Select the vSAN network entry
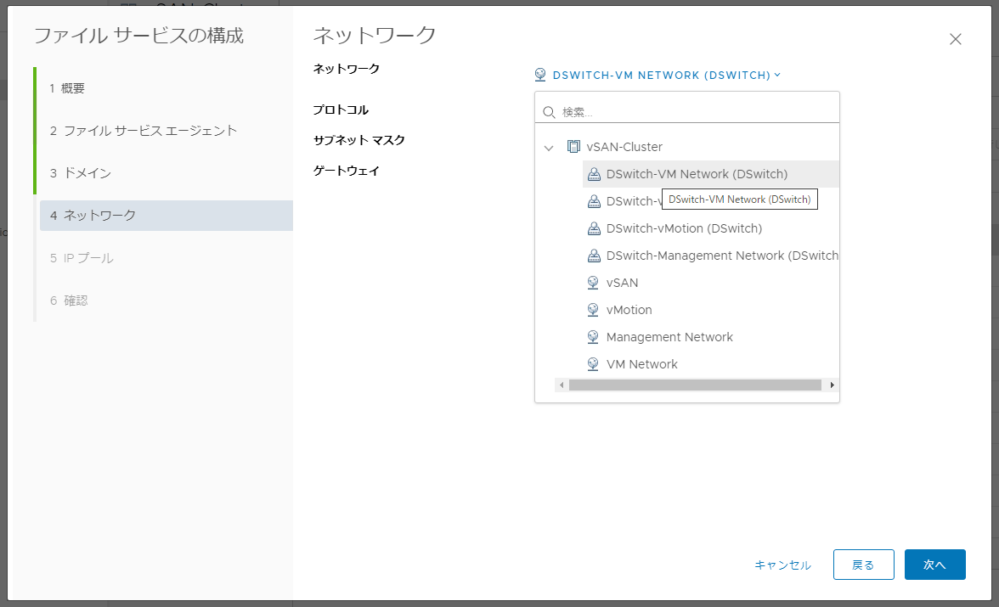Image resolution: width=999 pixels, height=607 pixels. point(622,283)
